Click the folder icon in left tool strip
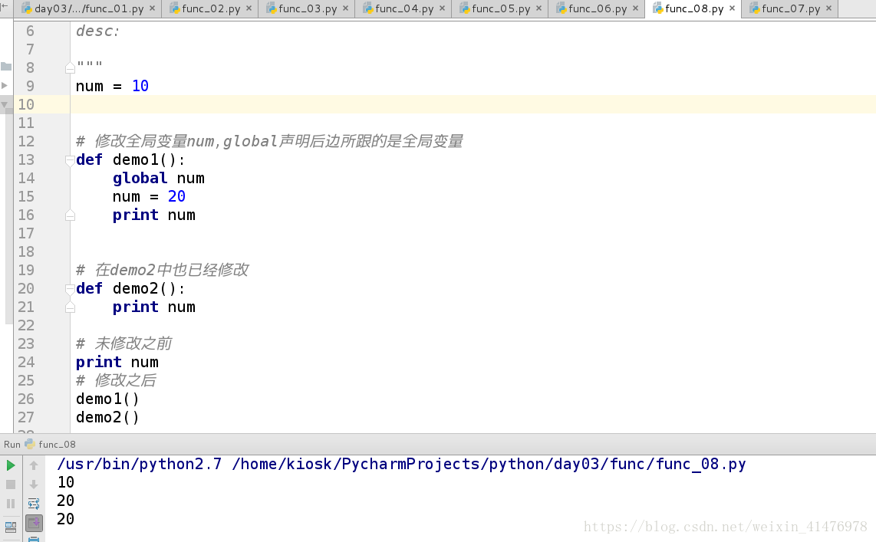 tap(6, 67)
